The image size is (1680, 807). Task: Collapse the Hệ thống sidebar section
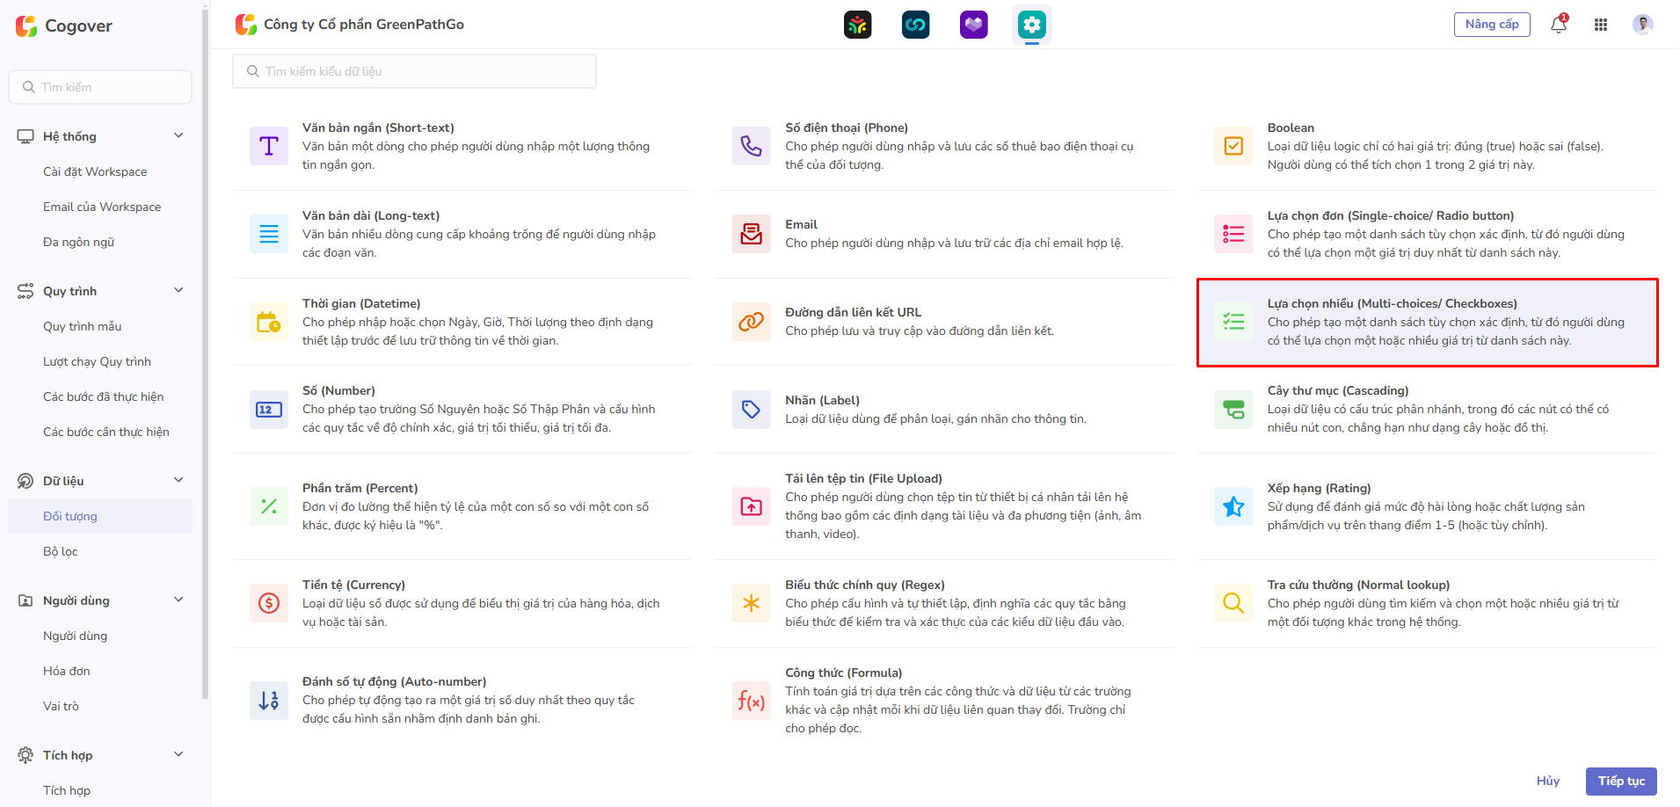pos(178,136)
